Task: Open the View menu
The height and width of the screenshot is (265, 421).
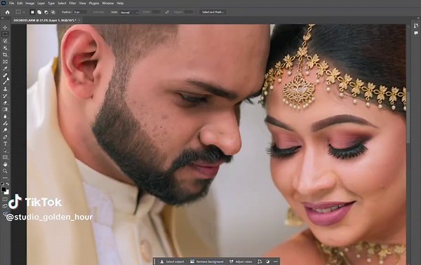Action: pos(82,4)
